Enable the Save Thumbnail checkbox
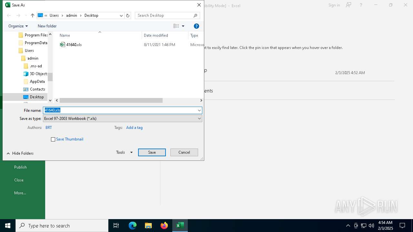The height and width of the screenshot is (232, 413). pos(53,140)
